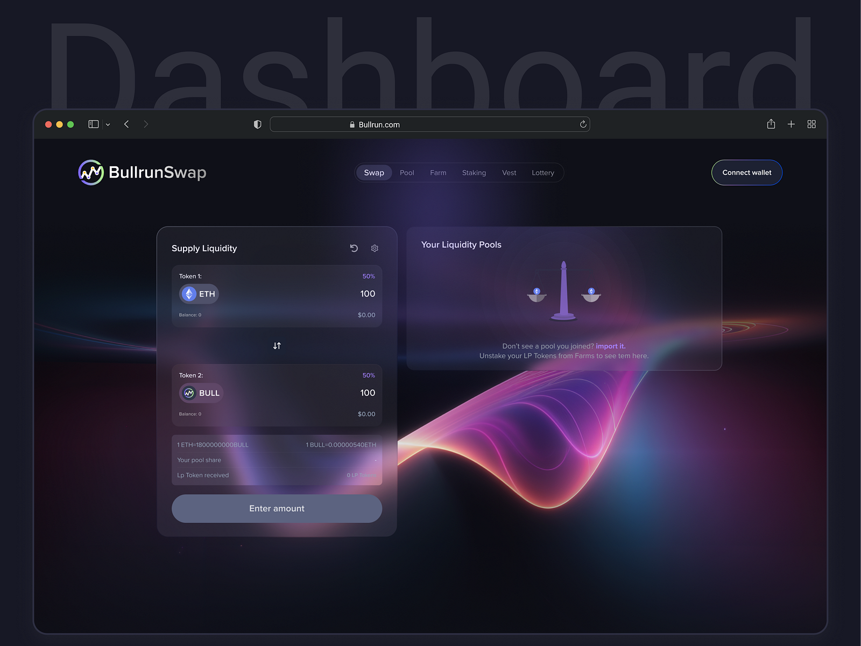This screenshot has height=646, width=861.
Task: Click the Connect wallet button
Action: pos(746,172)
